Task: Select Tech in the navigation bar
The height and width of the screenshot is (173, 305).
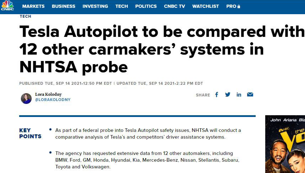Action: pyautogui.click(x=121, y=6)
